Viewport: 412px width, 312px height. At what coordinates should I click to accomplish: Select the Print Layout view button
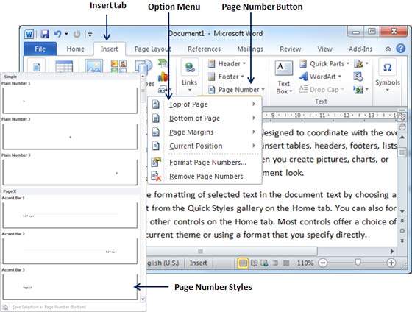pos(243,263)
